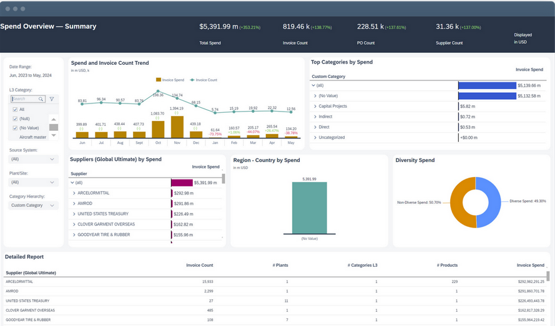
Task: Open the Plant/Site dropdown
Action: [34, 182]
